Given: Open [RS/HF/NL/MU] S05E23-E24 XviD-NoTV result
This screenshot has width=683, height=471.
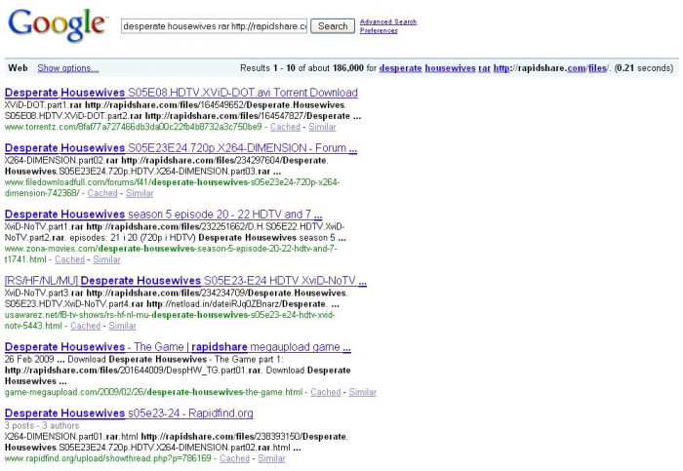Looking at the screenshot, I should pyautogui.click(x=185, y=281).
